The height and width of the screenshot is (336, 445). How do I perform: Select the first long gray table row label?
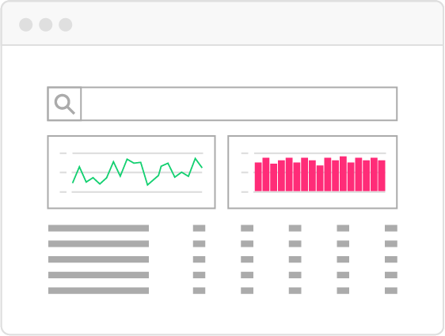click(98, 228)
